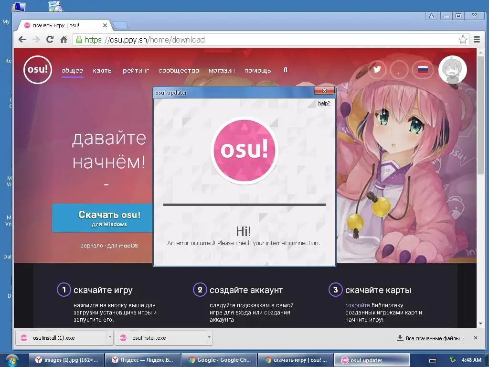Open the сообщество navigation menu
Viewport: 489px width, 367px height.
point(179,71)
